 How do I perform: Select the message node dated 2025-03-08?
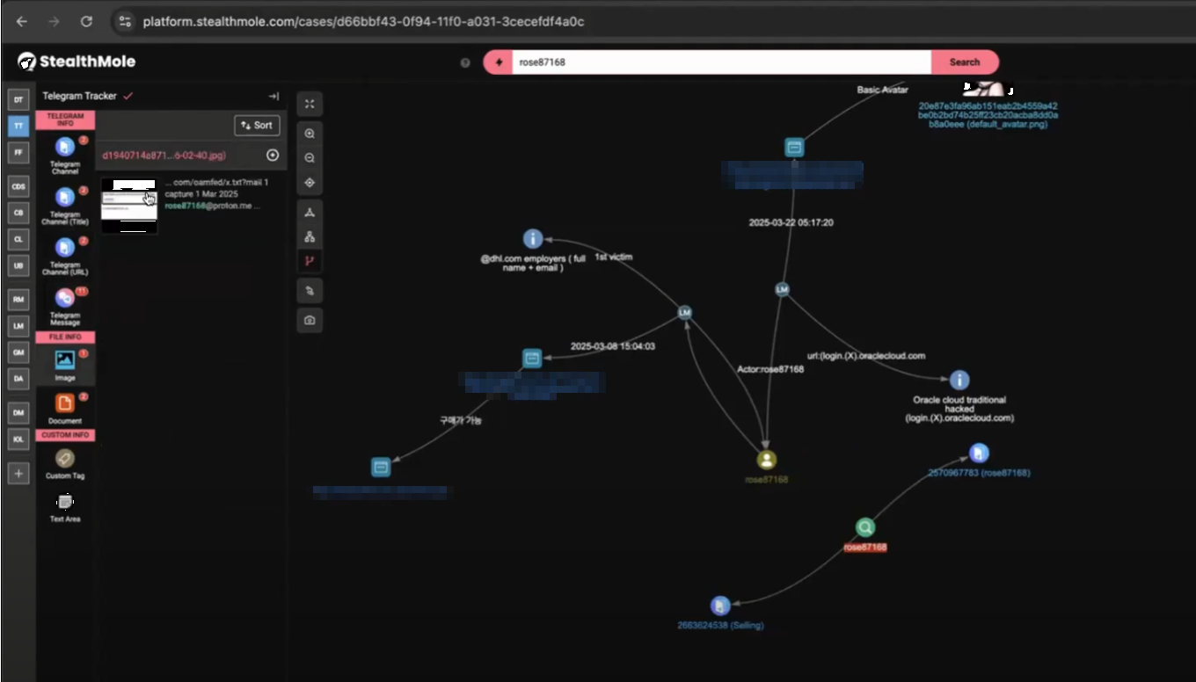click(532, 358)
